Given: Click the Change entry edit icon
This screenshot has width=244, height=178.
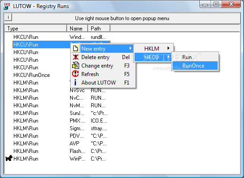Looking at the screenshot, I should click(x=76, y=66).
